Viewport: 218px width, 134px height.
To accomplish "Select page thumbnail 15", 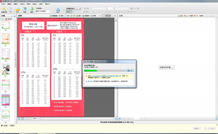I will [x=6, y=39].
